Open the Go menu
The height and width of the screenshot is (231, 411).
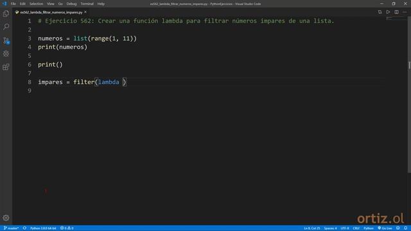click(60, 4)
